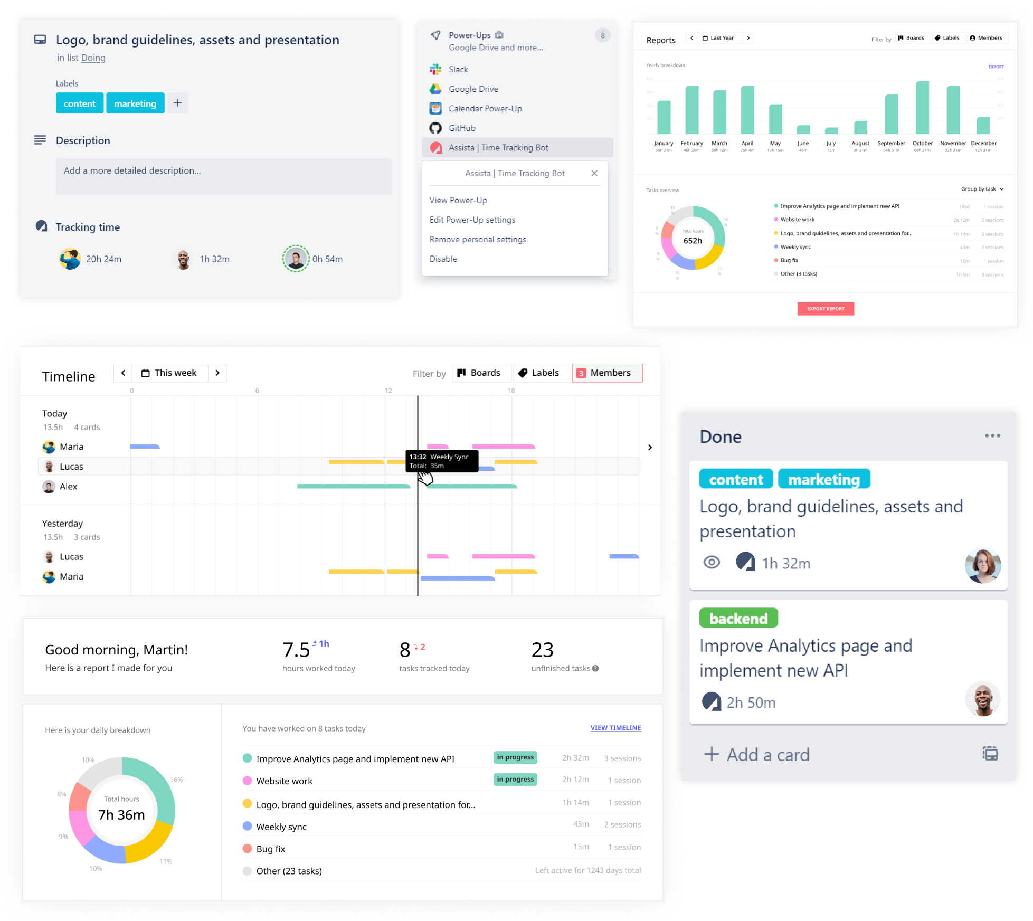Go to next week with right chevron
Image resolution: width=1033 pixels, height=921 pixels.
[217, 373]
